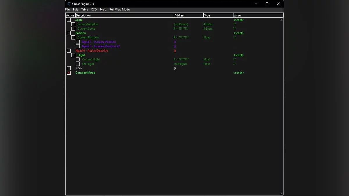Screen dimensions: 349x196
Task: Check the Current Hight checkbox
Action: point(77,60)
